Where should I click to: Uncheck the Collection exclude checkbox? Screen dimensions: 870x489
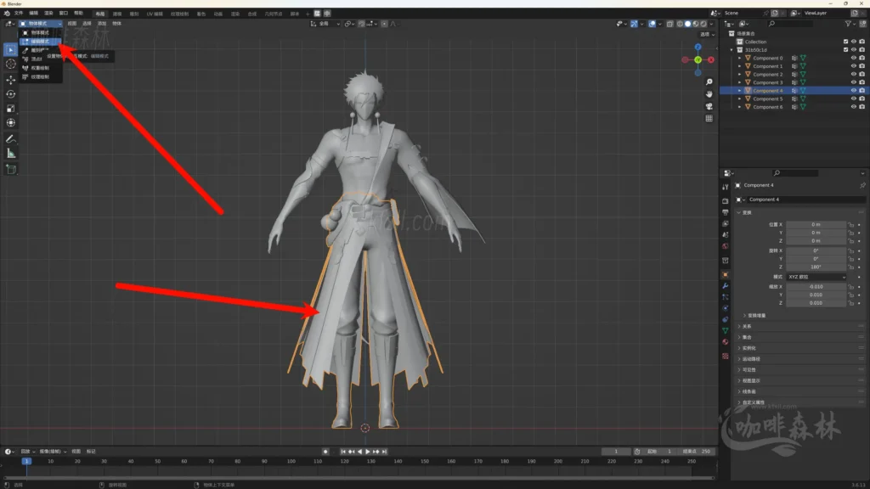(845, 42)
